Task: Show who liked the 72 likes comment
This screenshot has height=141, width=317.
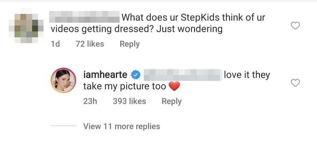Action: click(x=90, y=44)
